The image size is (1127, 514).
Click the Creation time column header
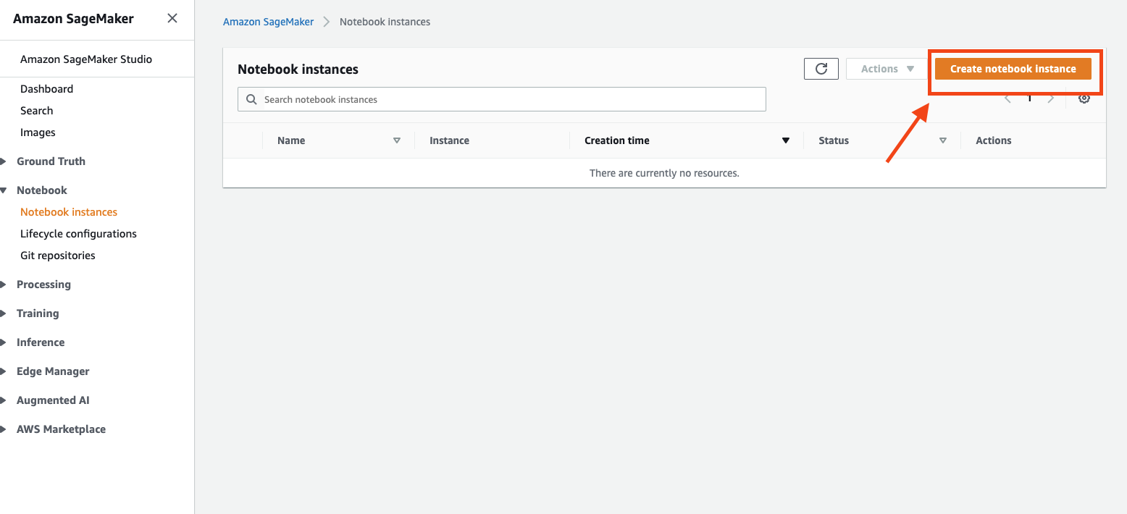[x=617, y=140]
